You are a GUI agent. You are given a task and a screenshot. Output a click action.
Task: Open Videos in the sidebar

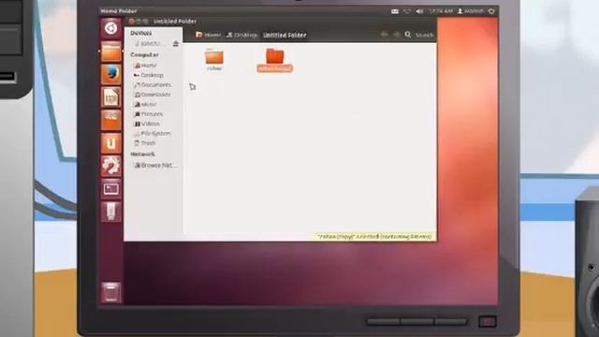[x=147, y=124]
